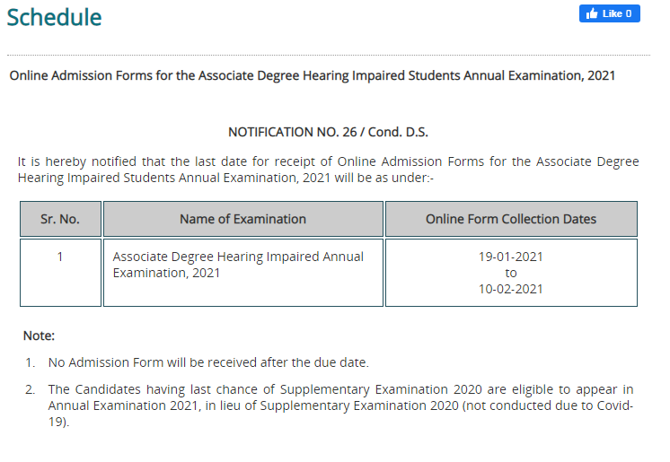Click the 'It is hereby notified' paragraph

tap(328, 170)
